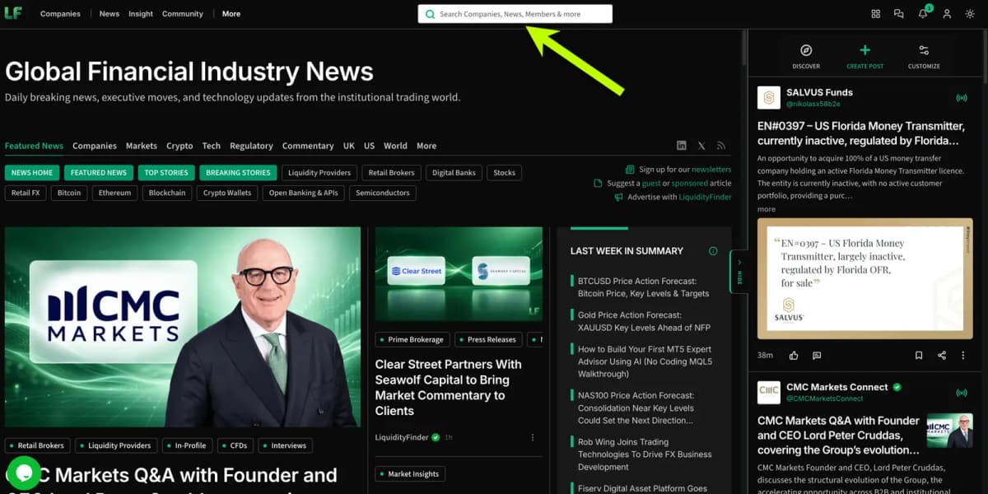Image resolution: width=988 pixels, height=494 pixels.
Task: Open the messages chat icon
Action: (x=899, y=14)
